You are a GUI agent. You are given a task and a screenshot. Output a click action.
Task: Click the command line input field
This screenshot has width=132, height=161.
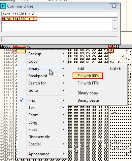point(59,14)
